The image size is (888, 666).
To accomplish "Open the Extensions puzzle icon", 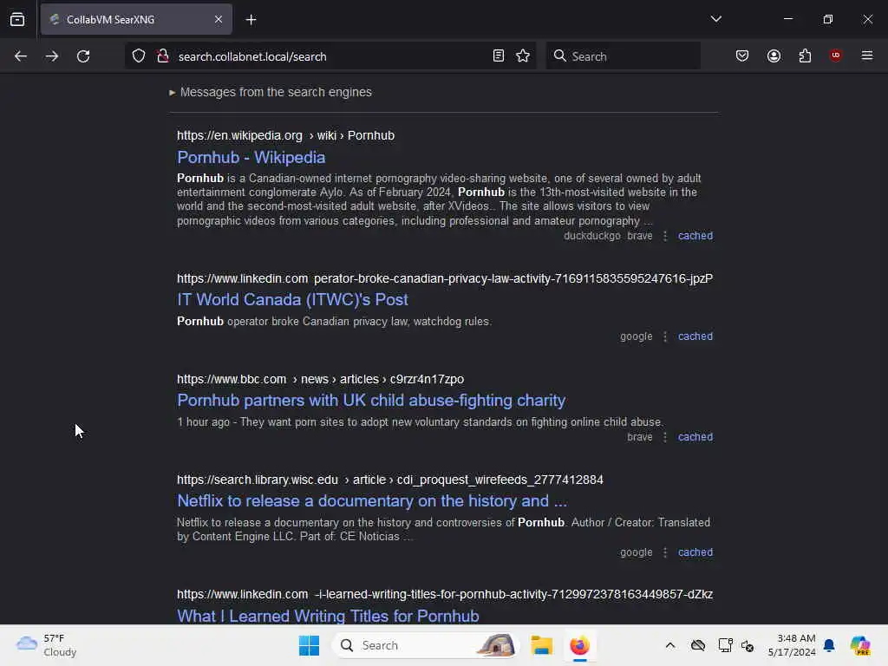I will [805, 56].
